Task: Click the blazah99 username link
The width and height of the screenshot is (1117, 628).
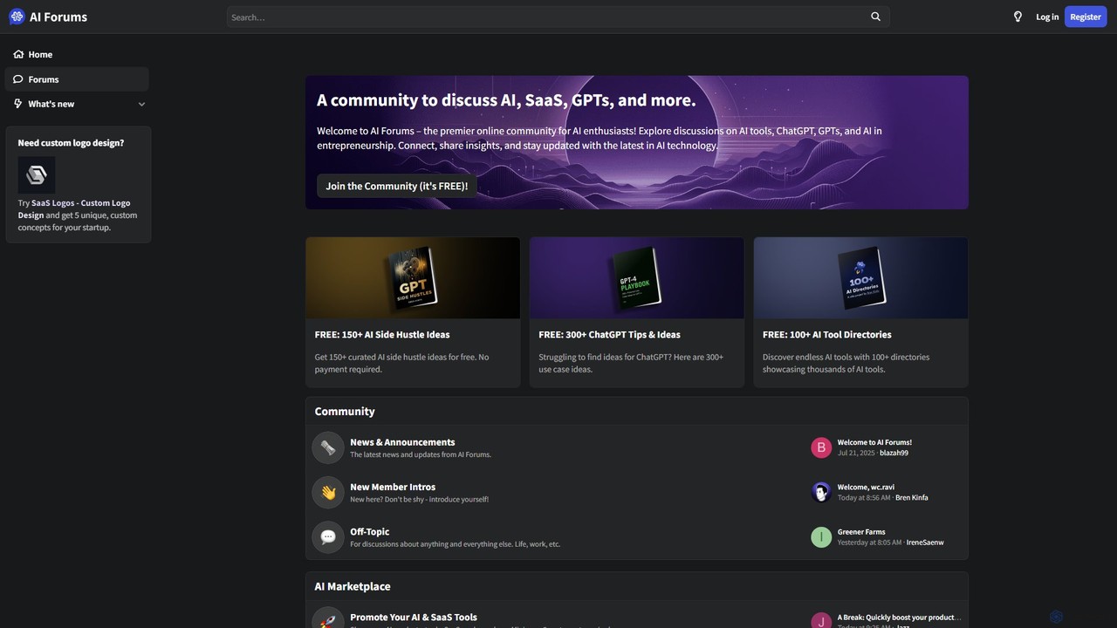Action: [894, 453]
